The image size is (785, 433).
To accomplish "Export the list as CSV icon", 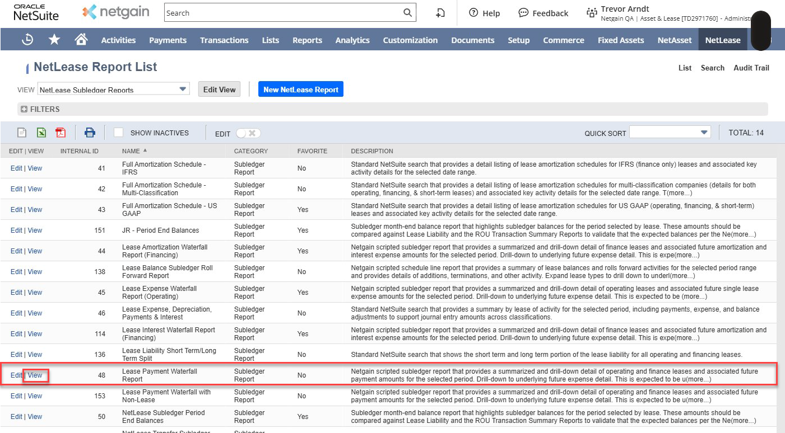I will (22, 133).
